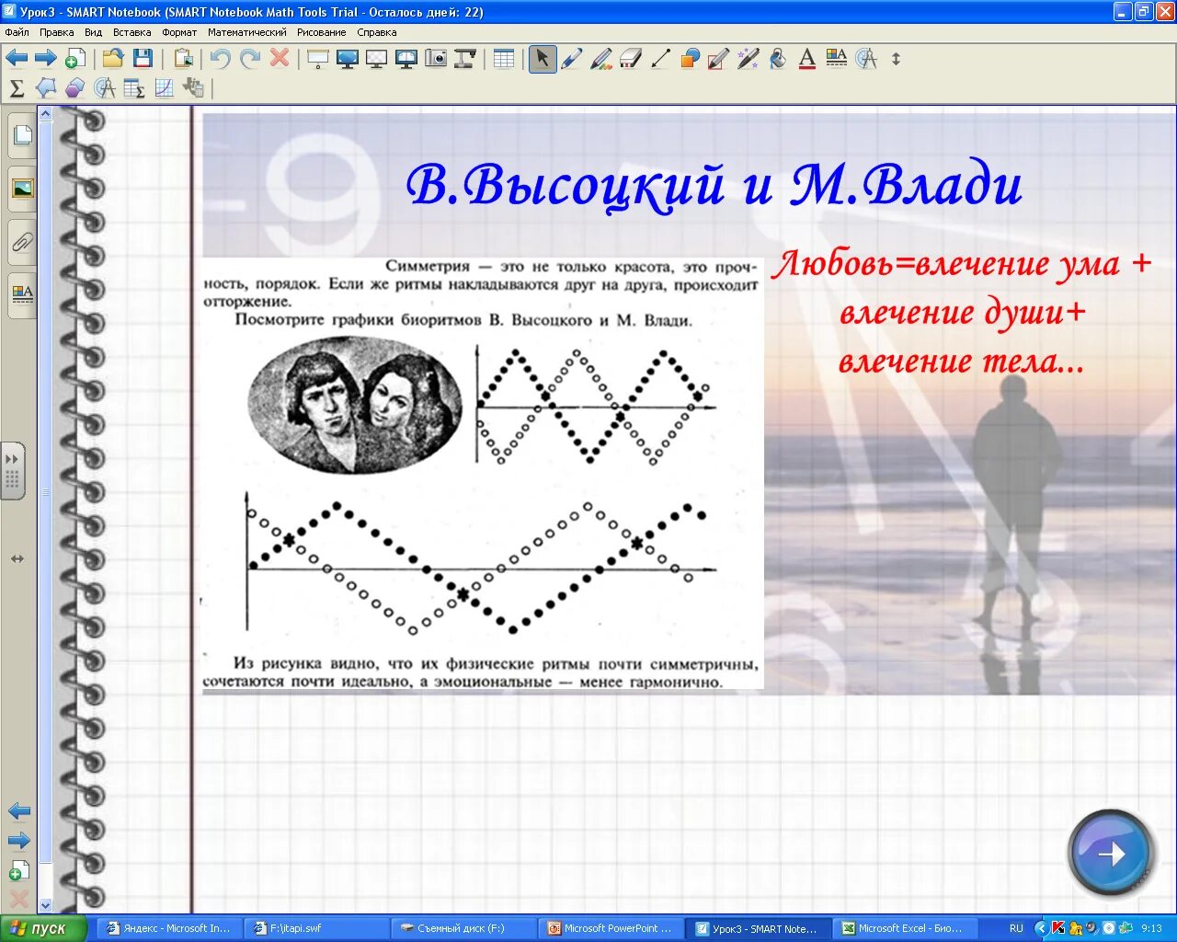Click the пуск Start button
The height and width of the screenshot is (942, 1177).
43,928
